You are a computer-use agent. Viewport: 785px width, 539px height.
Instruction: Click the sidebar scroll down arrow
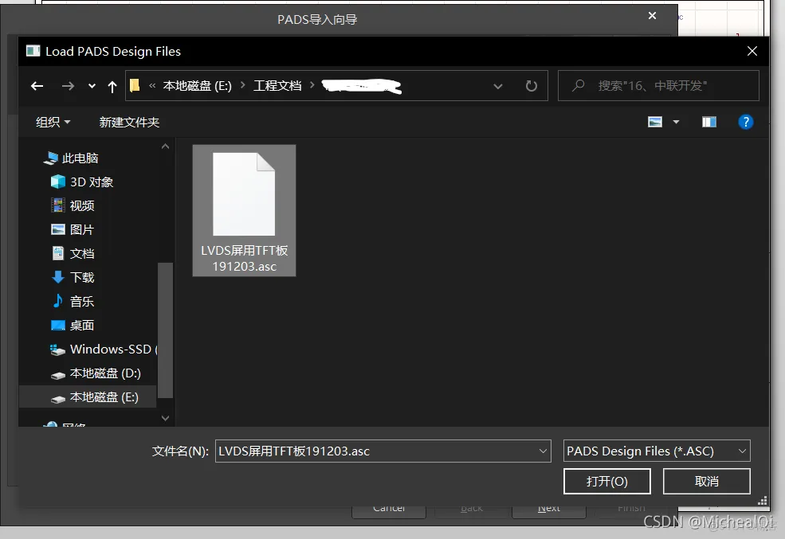click(x=165, y=418)
